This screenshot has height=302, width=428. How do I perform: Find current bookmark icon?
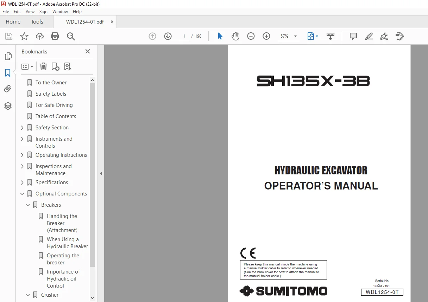tap(68, 66)
